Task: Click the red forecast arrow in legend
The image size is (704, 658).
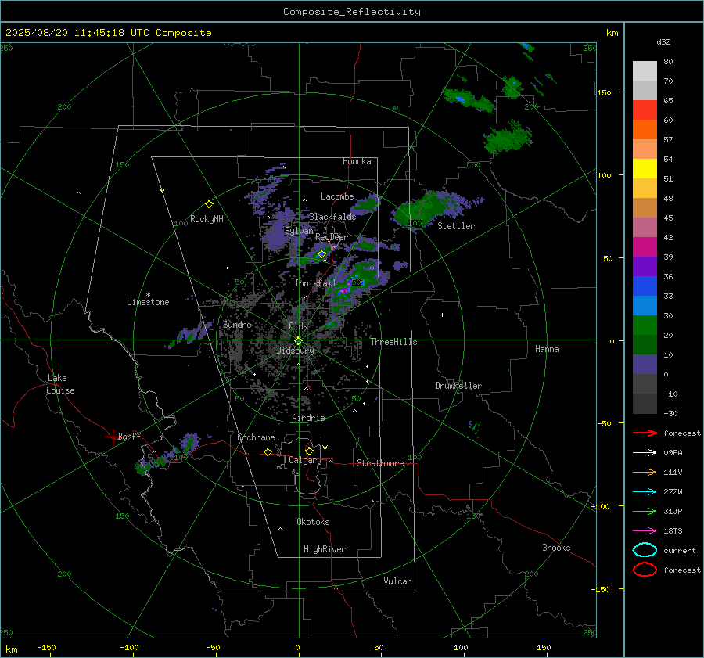Action: (x=645, y=433)
